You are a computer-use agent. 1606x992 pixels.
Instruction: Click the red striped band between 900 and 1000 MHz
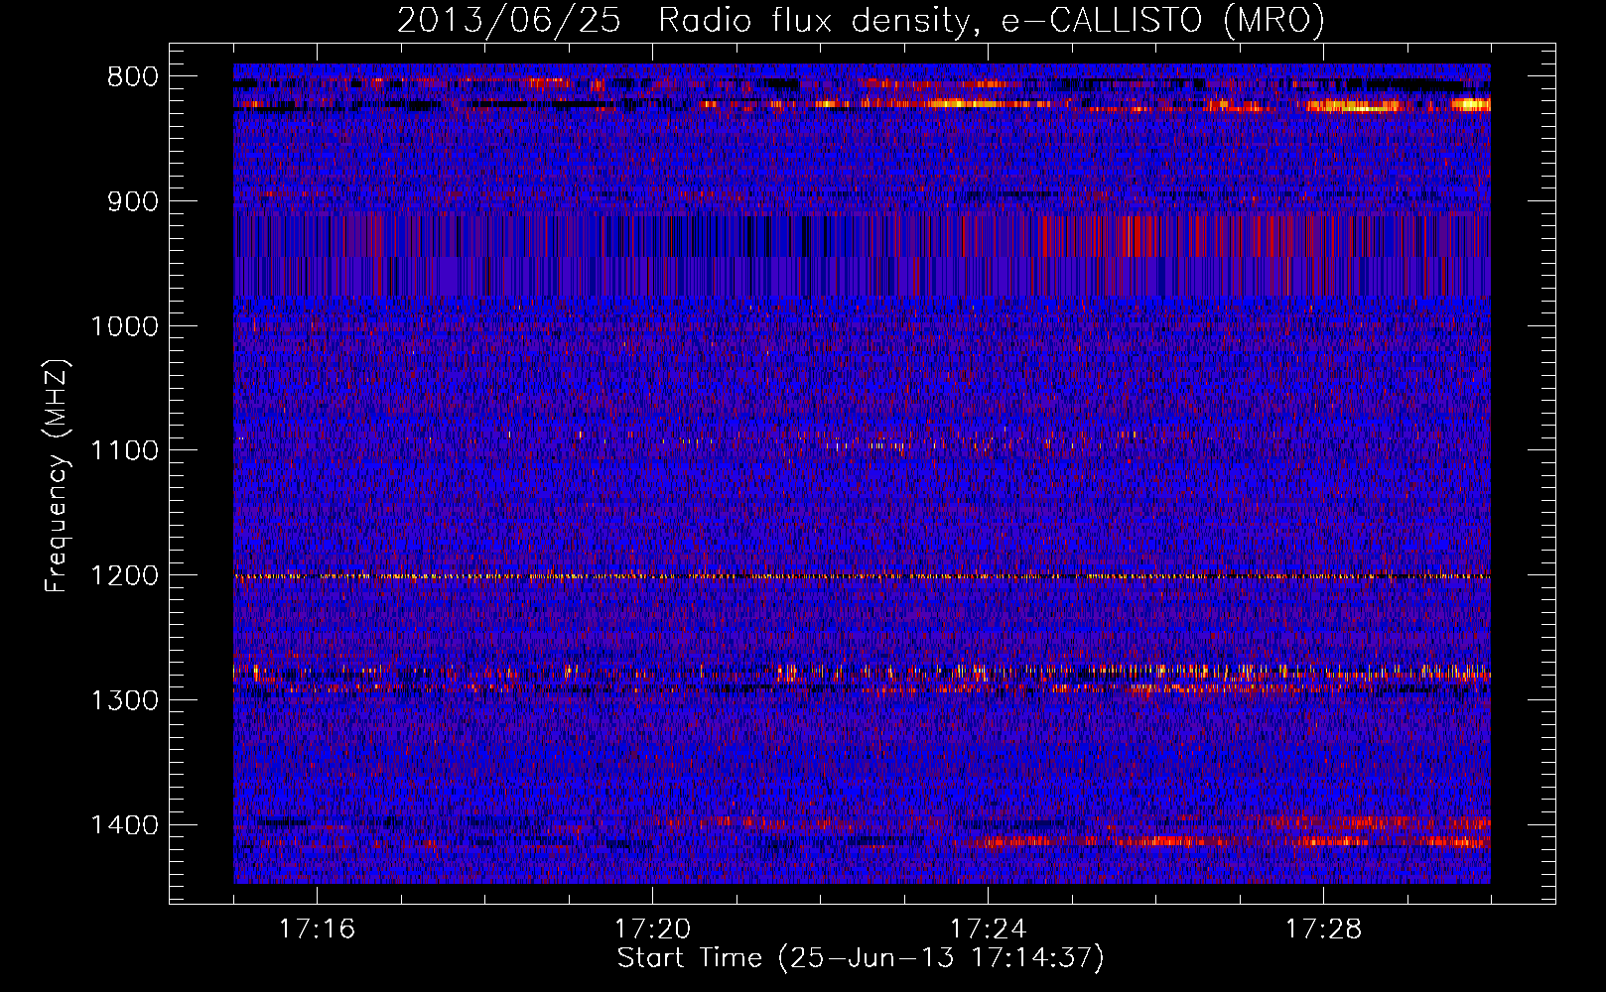coord(862,236)
